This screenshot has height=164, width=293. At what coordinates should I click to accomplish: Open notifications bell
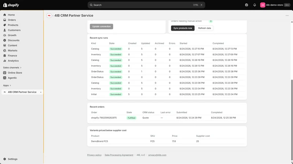point(255,5)
